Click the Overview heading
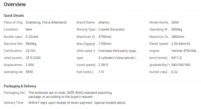Image resolution: width=201 pixels, height=109 pixels. click(x=15, y=4)
